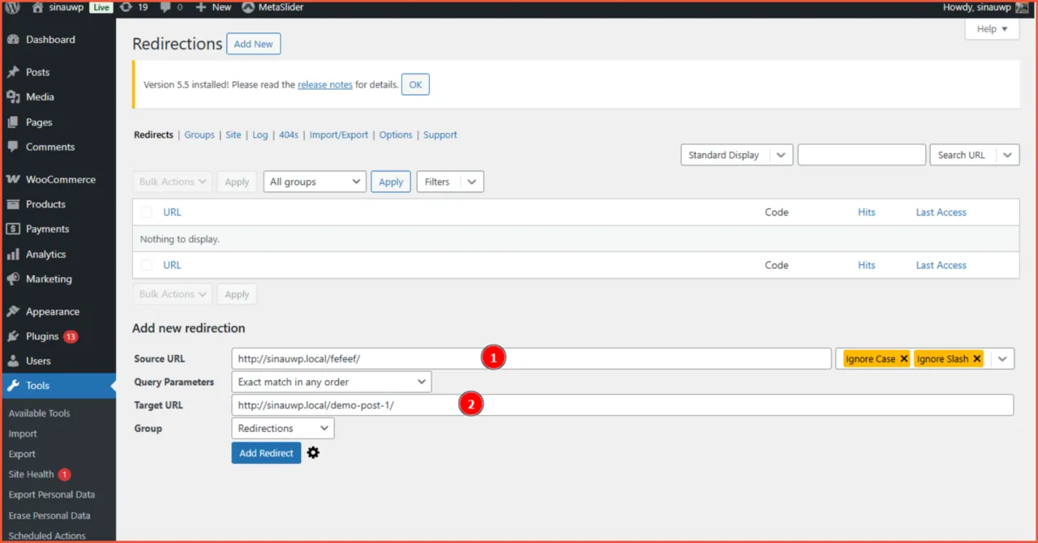Expand the Query Parameters dropdown
Image resolution: width=1038 pixels, height=543 pixels.
(331, 381)
